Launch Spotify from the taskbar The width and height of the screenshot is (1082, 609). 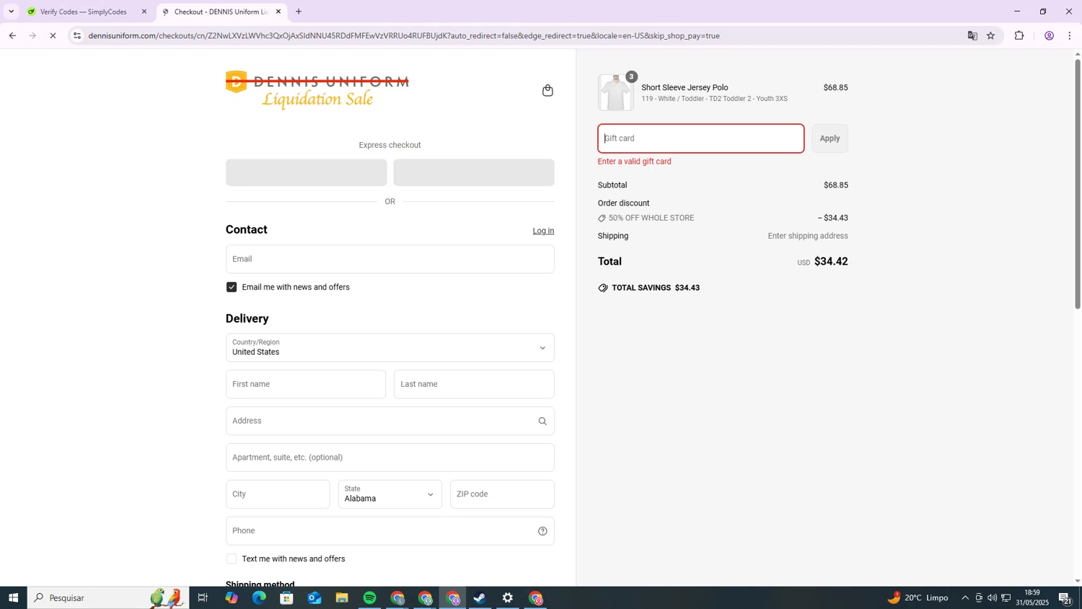[x=370, y=598]
